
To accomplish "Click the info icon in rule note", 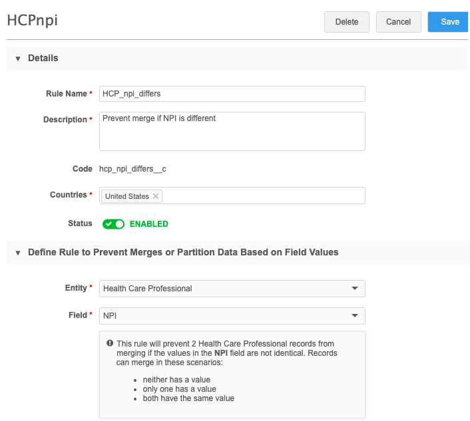I will coord(110,343).
